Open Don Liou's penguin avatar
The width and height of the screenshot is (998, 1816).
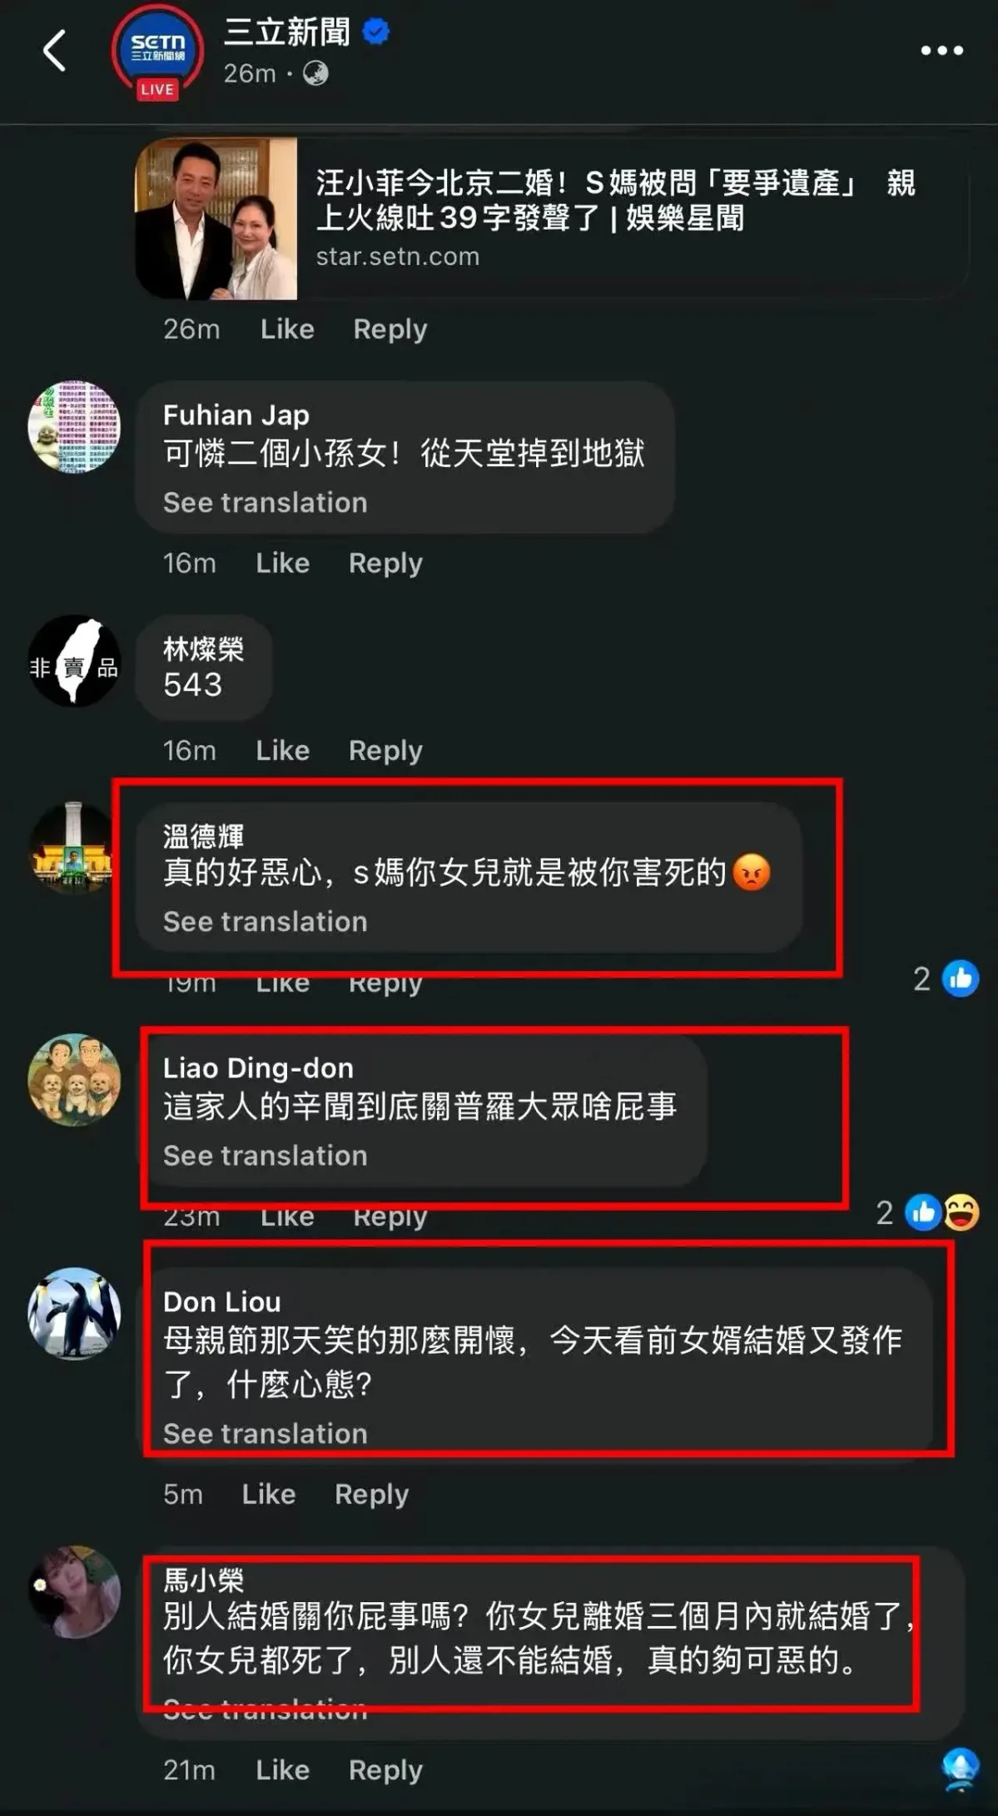click(x=74, y=1314)
